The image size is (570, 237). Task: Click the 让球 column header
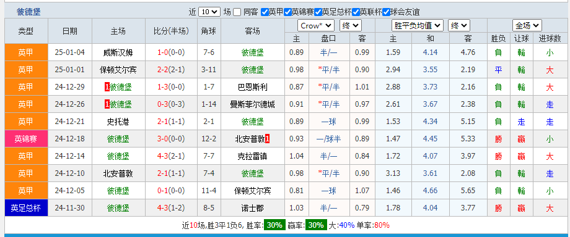tap(521, 38)
